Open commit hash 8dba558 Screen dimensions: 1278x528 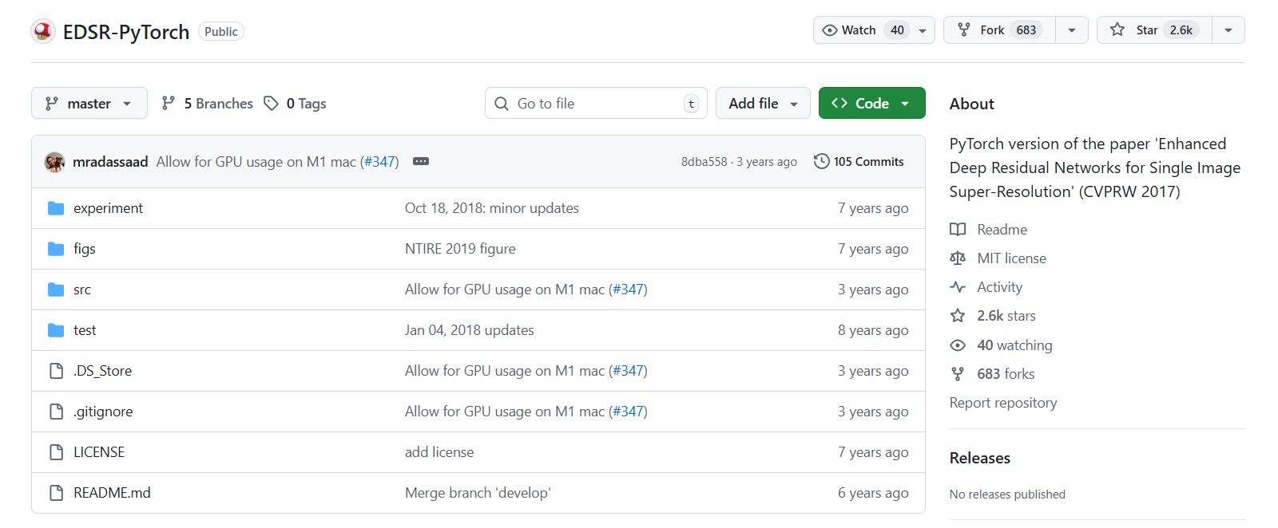(x=704, y=162)
